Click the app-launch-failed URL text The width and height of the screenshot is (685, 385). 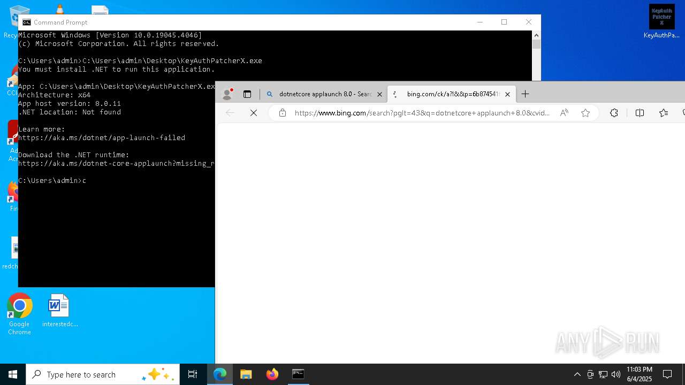coord(102,138)
